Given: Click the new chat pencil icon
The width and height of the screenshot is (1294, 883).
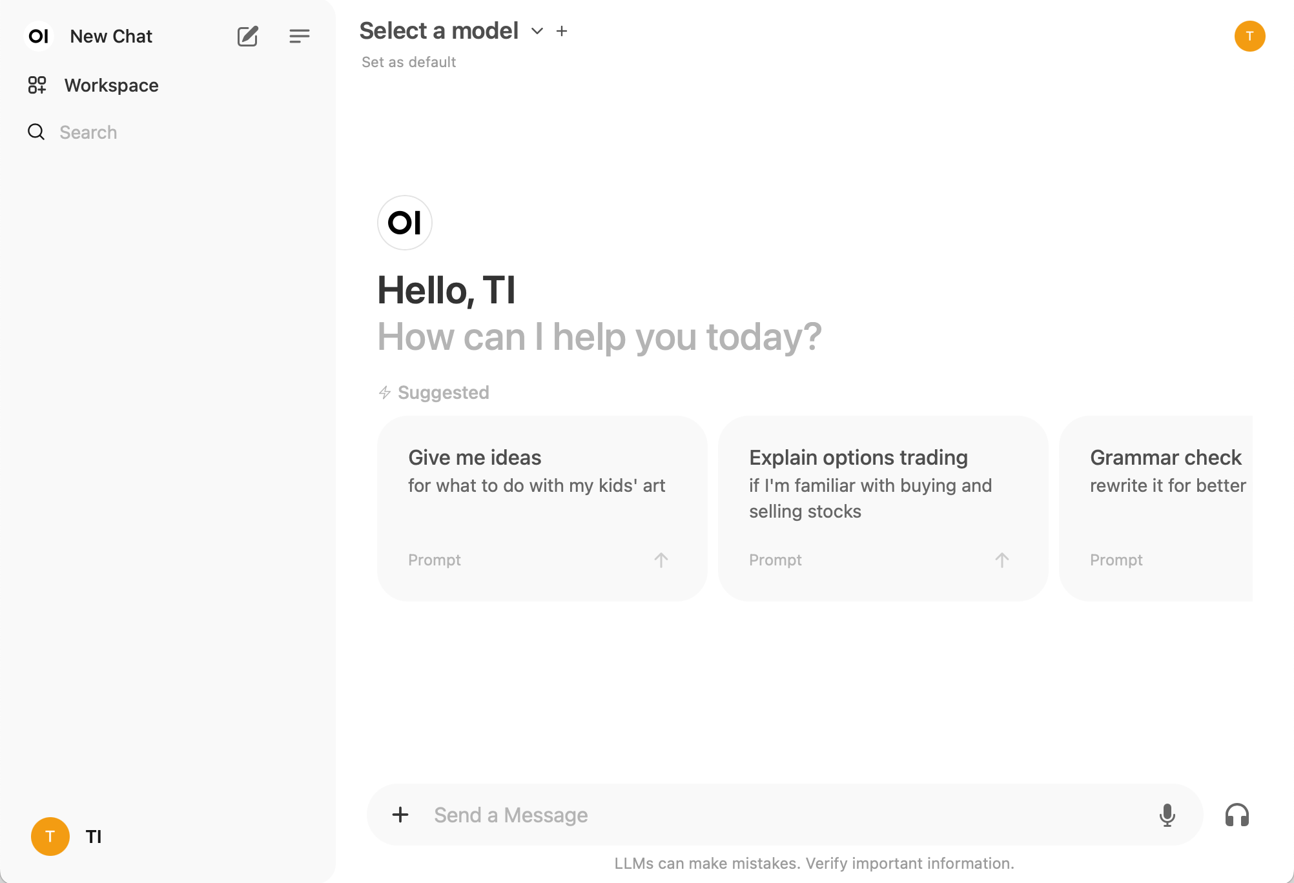Looking at the screenshot, I should pos(247,36).
